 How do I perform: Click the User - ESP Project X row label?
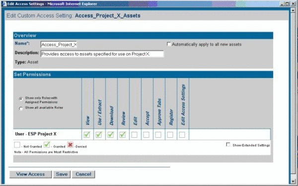tap(36, 134)
